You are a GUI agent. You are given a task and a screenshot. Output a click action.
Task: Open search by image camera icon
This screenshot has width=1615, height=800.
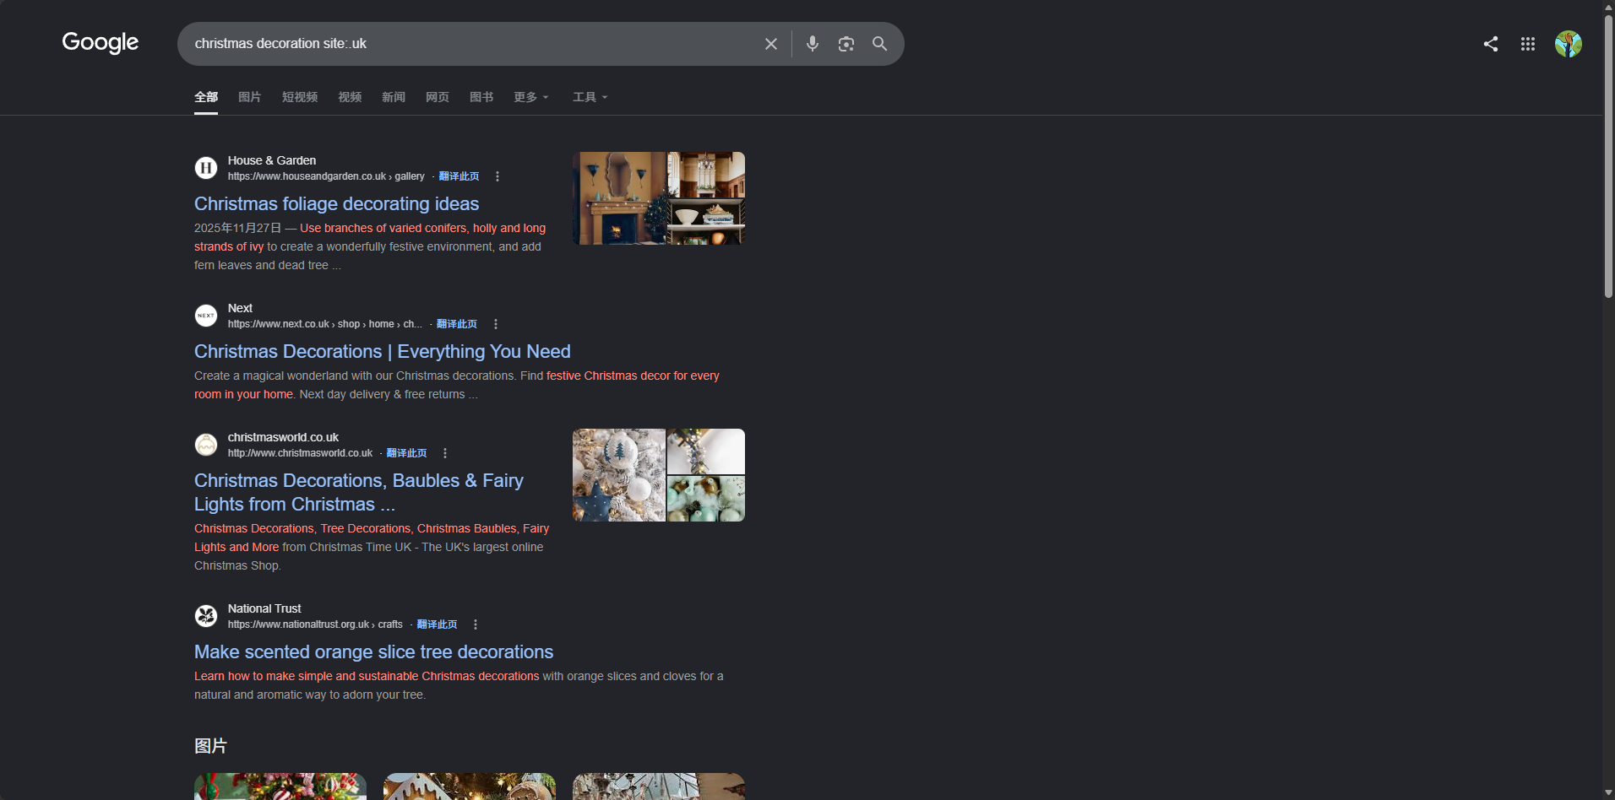pos(846,44)
